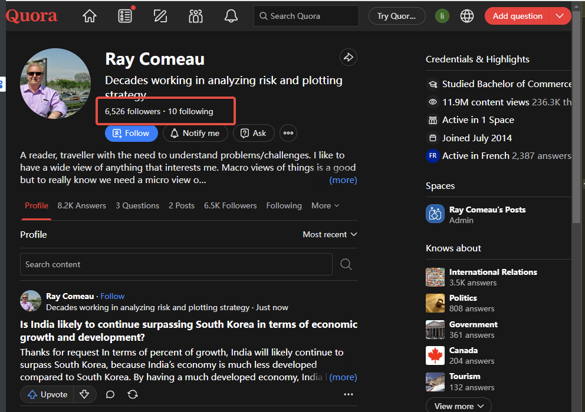Click the Ask button
Image resolution: width=585 pixels, height=412 pixels.
254,133
